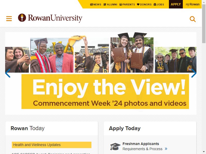Click the Apply button
The image size is (206, 154).
[176, 4]
